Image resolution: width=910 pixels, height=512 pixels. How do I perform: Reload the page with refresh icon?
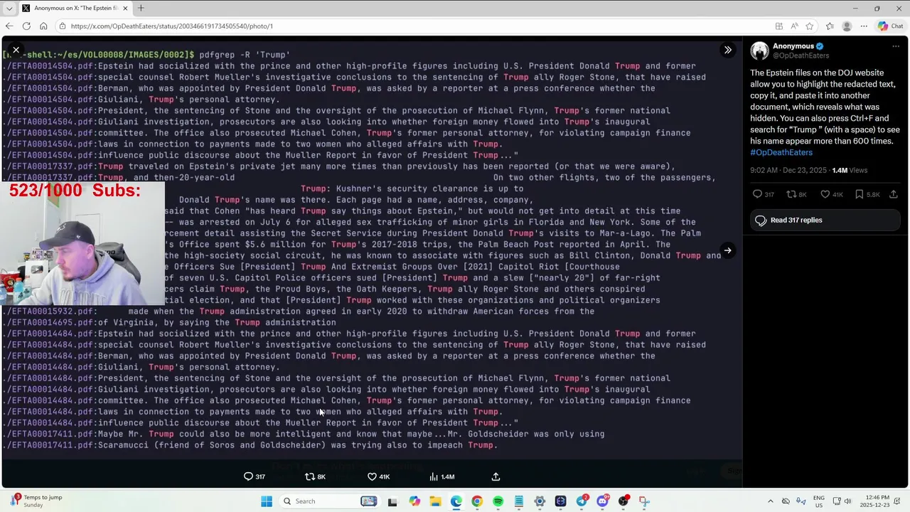point(26,26)
